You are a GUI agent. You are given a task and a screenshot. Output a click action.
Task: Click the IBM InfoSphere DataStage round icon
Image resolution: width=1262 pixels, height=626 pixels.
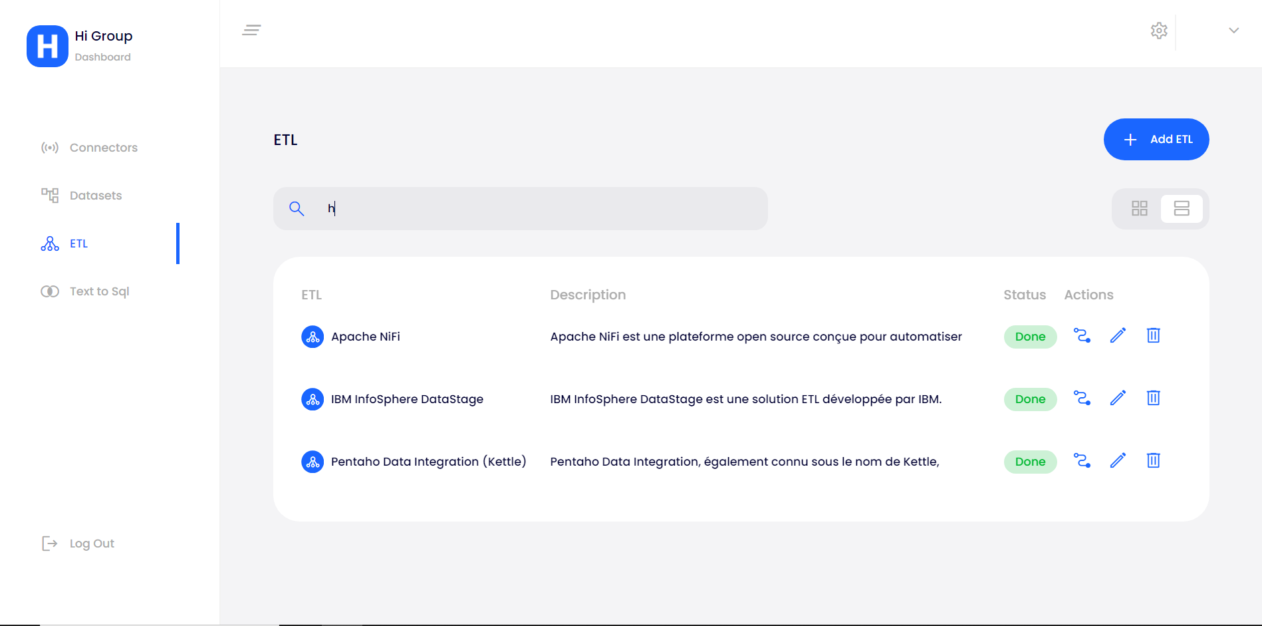pyautogui.click(x=313, y=399)
